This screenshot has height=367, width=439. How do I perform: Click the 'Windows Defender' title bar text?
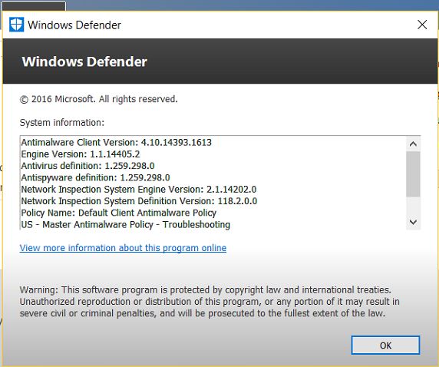point(74,25)
